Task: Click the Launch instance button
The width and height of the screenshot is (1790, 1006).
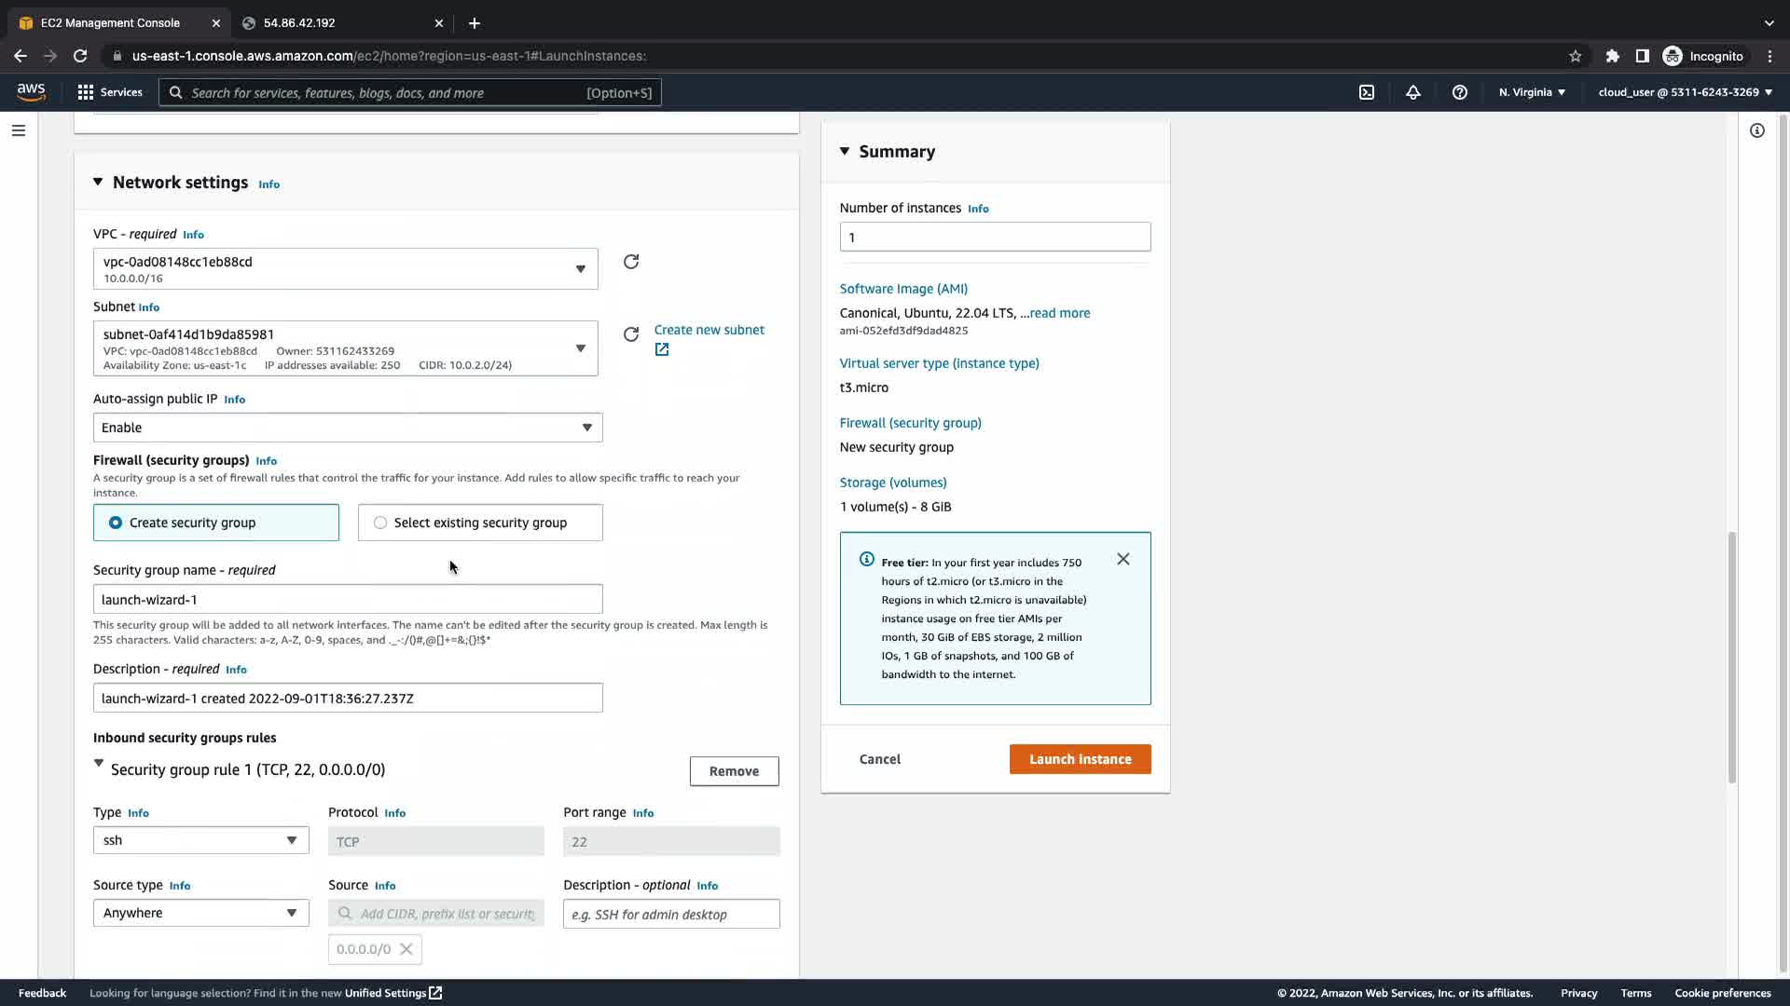Action: point(1080,759)
